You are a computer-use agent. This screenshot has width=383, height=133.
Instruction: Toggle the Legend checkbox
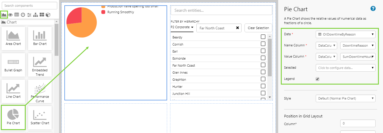point(317,79)
